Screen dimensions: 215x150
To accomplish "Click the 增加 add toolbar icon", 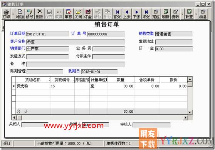I will tap(20, 14).
